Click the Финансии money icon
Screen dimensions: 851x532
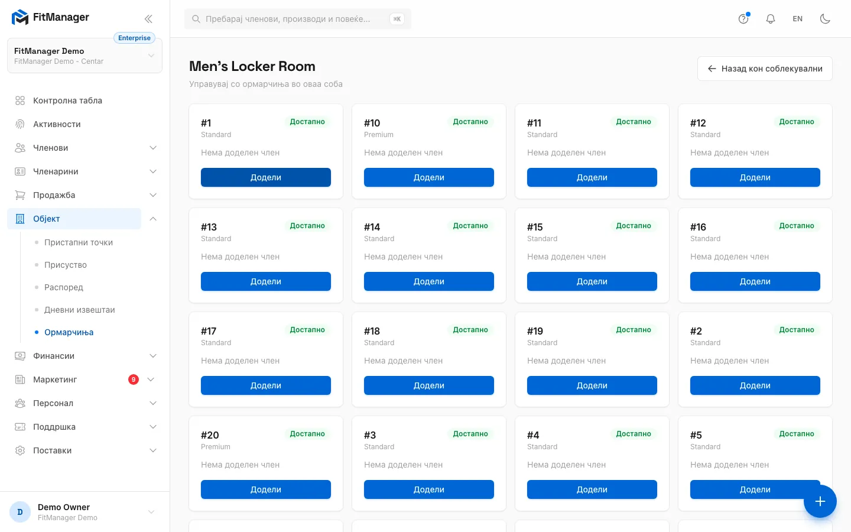coord(20,356)
